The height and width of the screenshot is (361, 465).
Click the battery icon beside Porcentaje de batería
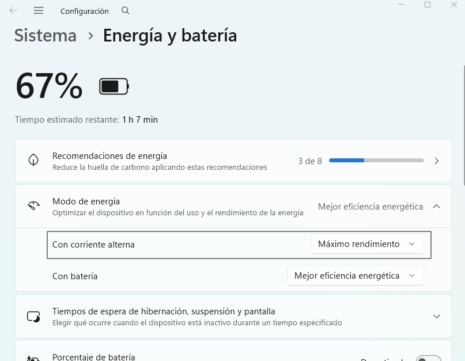click(x=34, y=358)
